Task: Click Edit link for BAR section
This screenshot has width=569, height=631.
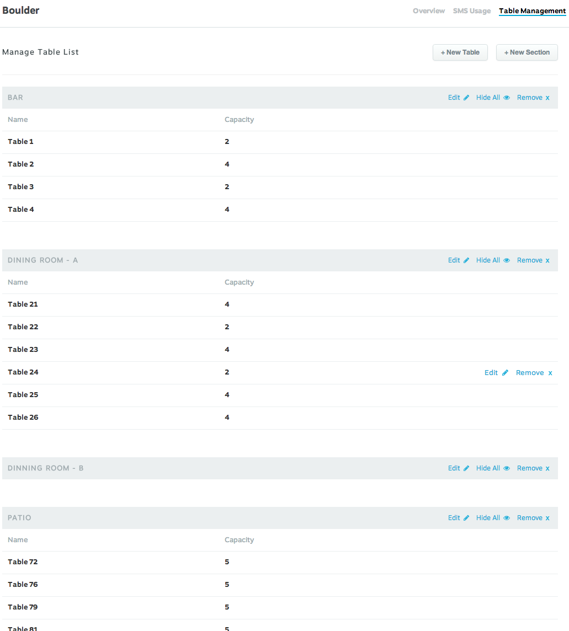Action: tap(454, 98)
